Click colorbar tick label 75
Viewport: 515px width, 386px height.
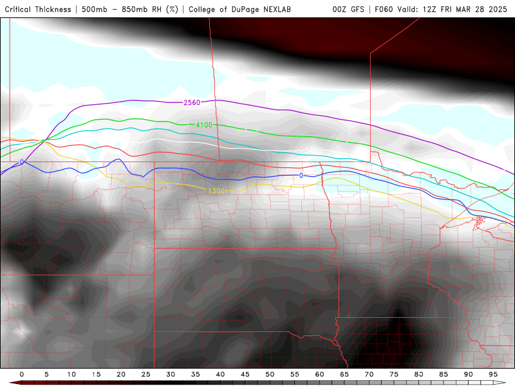click(x=394, y=374)
